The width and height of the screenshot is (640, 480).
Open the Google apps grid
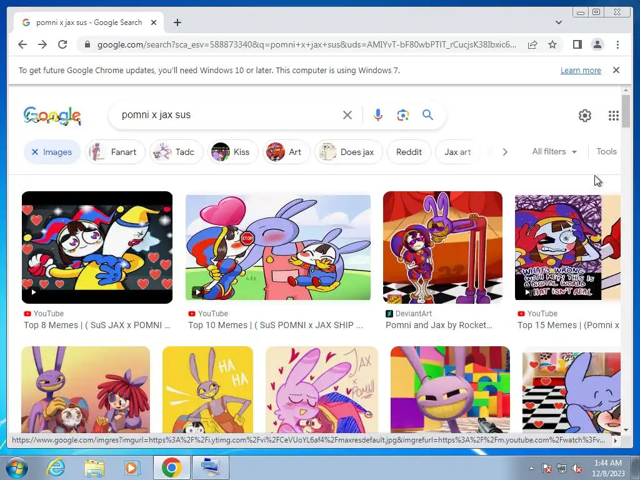[x=614, y=116]
